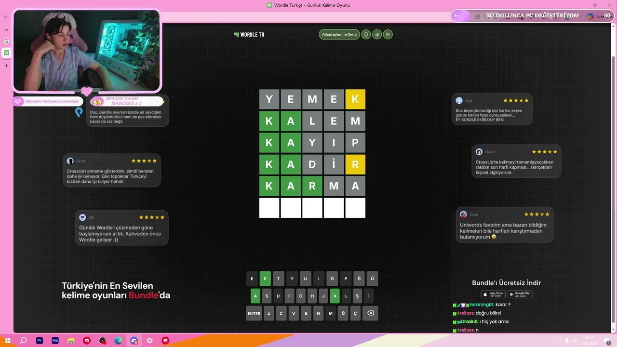This screenshot has height=347, width=617.
Task: Tap the green A key on keyboard
Action: [256, 296]
